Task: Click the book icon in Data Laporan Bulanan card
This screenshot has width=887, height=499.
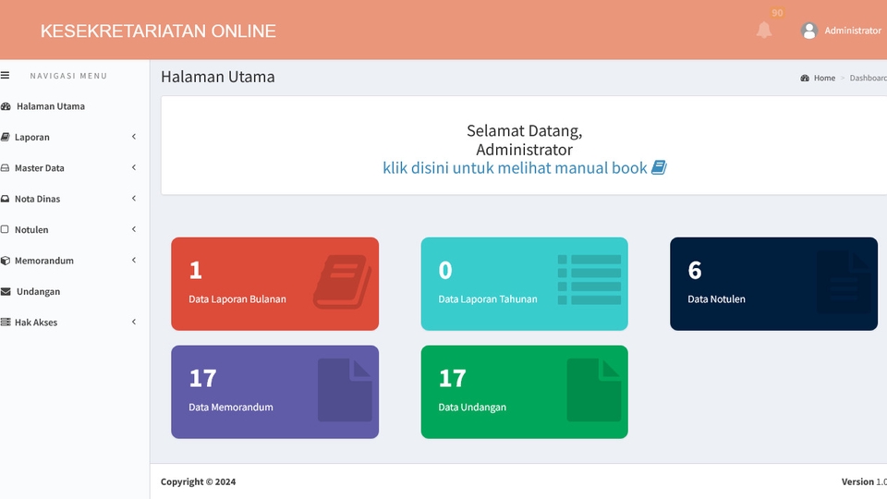Action: tap(342, 282)
